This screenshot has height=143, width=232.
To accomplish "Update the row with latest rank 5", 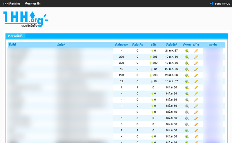I will 187,118.
